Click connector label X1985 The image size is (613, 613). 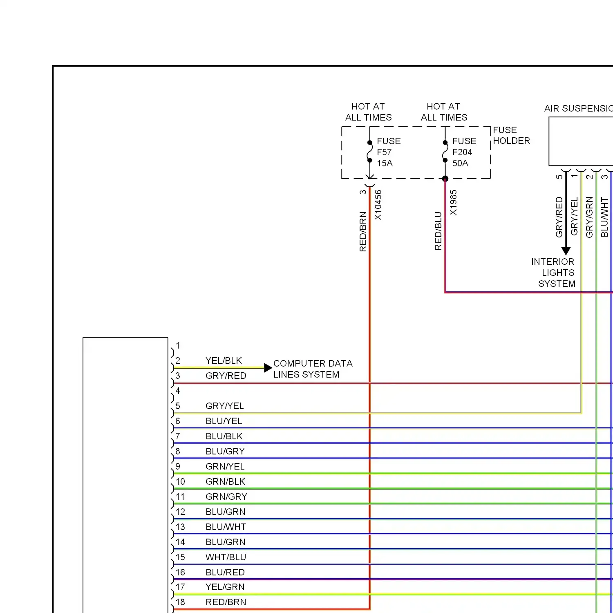(x=453, y=203)
